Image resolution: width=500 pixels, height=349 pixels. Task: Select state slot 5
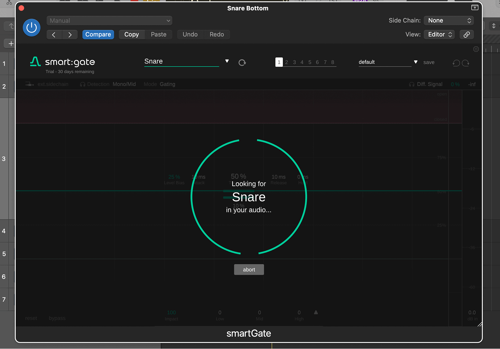(310, 62)
